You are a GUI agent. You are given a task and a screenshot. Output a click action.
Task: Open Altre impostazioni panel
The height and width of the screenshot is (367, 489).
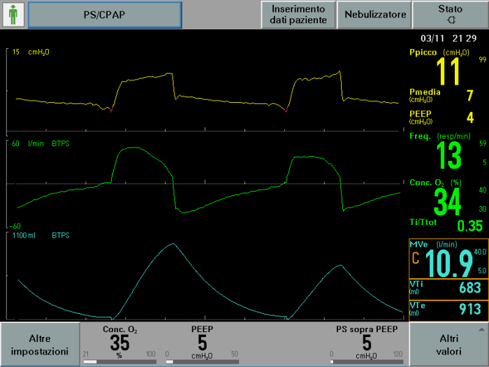coord(40,344)
